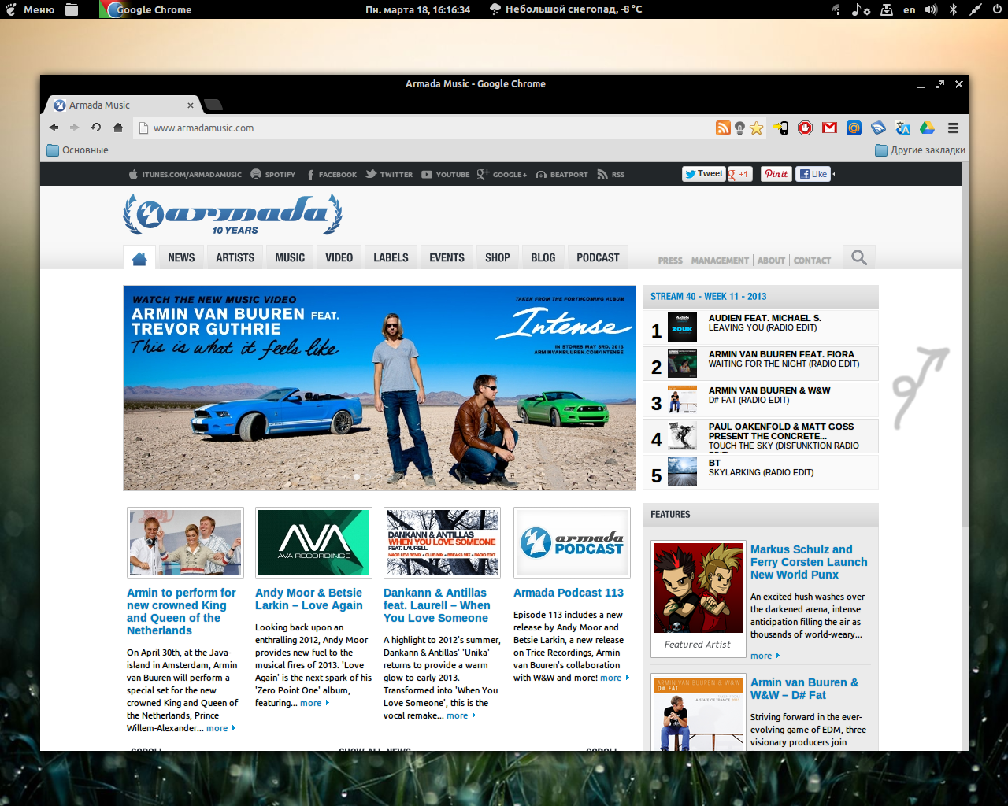Select Armin van Buuren feat. Fiora track
Screen dimensions: 1008x806
coord(761,363)
